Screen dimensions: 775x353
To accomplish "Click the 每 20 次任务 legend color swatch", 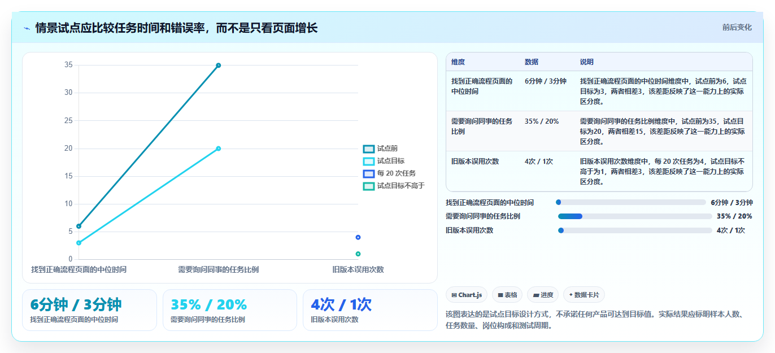I will pyautogui.click(x=369, y=173).
